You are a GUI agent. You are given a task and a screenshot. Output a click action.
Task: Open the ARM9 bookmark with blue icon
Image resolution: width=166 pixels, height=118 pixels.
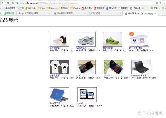pos(111,8)
